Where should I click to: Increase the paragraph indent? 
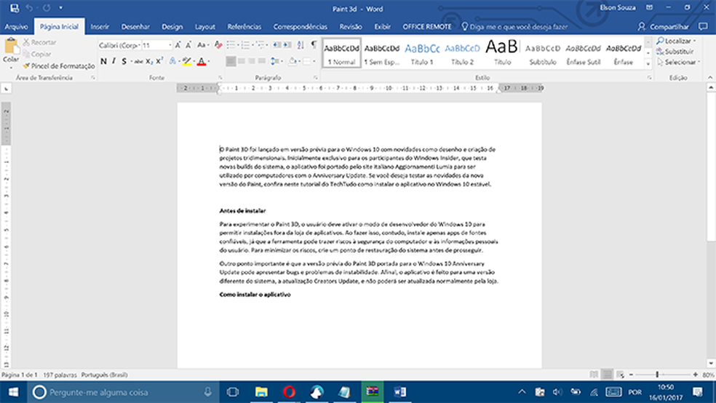coord(287,44)
